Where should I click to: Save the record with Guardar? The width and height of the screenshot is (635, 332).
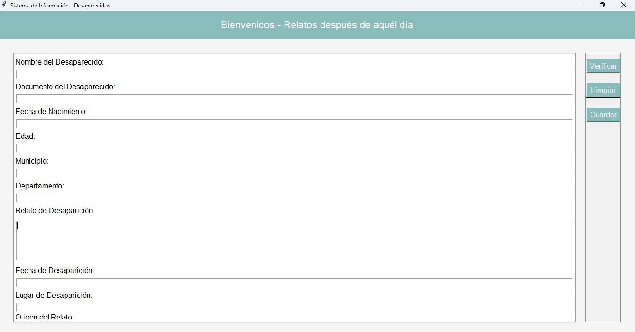click(603, 115)
